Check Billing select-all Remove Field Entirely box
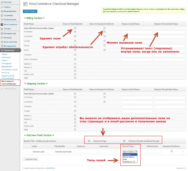This screenshot has height=171, width=188. 75,28
